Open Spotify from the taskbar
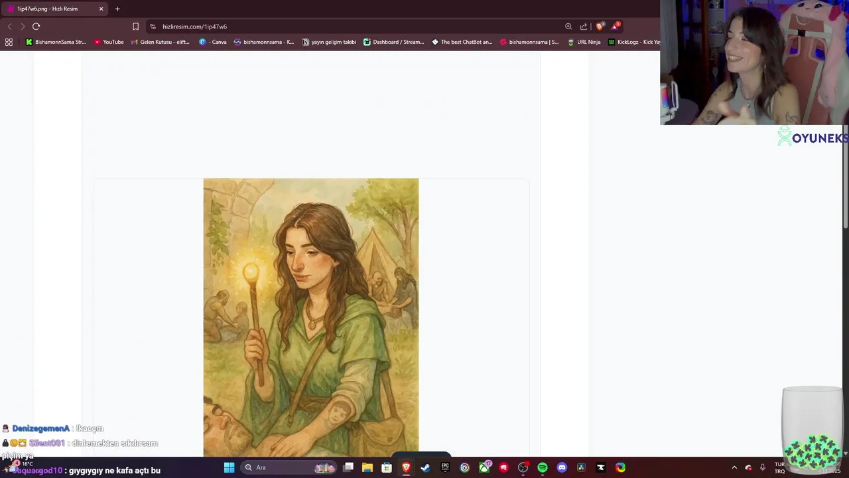The image size is (849, 478). 543,467
